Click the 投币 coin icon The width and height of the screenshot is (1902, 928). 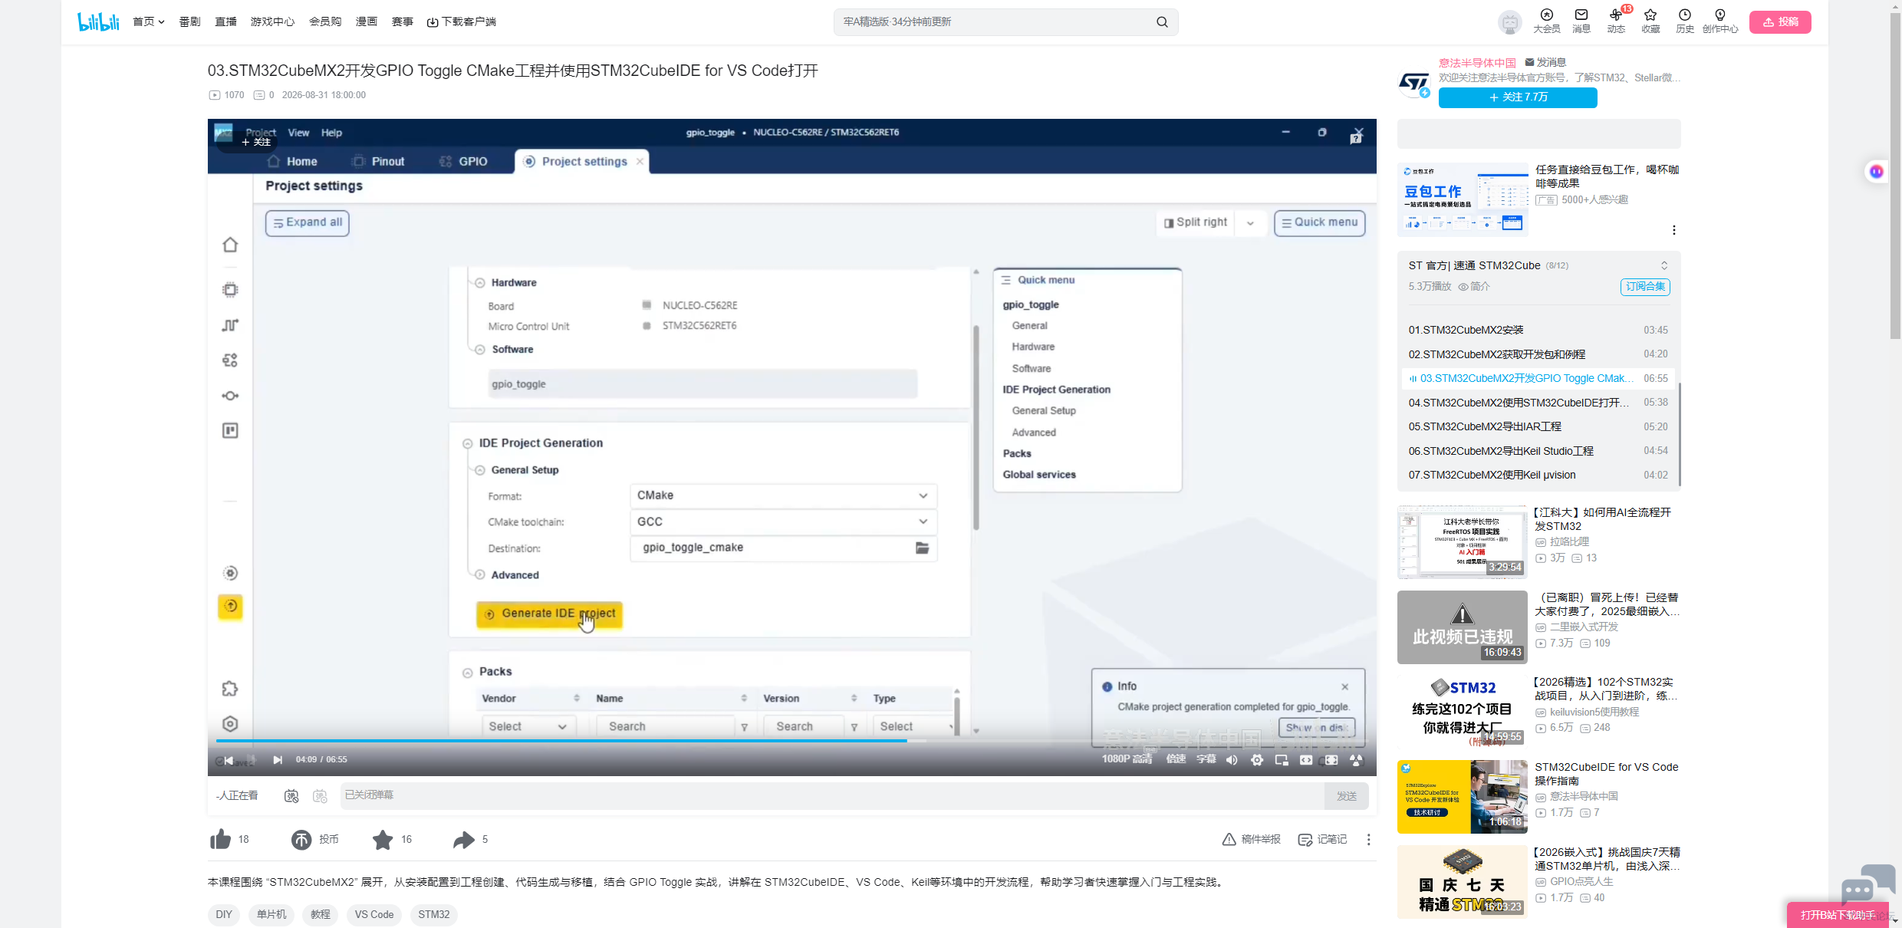301,840
